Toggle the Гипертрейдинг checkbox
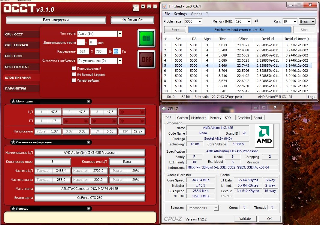The image size is (320, 225). (x=74, y=81)
